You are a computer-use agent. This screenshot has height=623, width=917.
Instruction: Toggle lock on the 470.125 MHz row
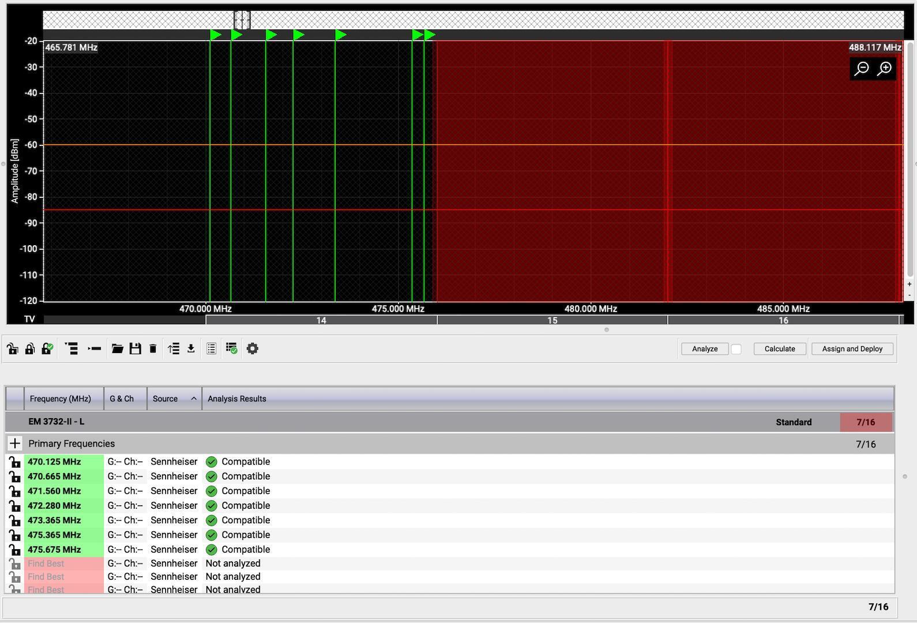tap(14, 462)
